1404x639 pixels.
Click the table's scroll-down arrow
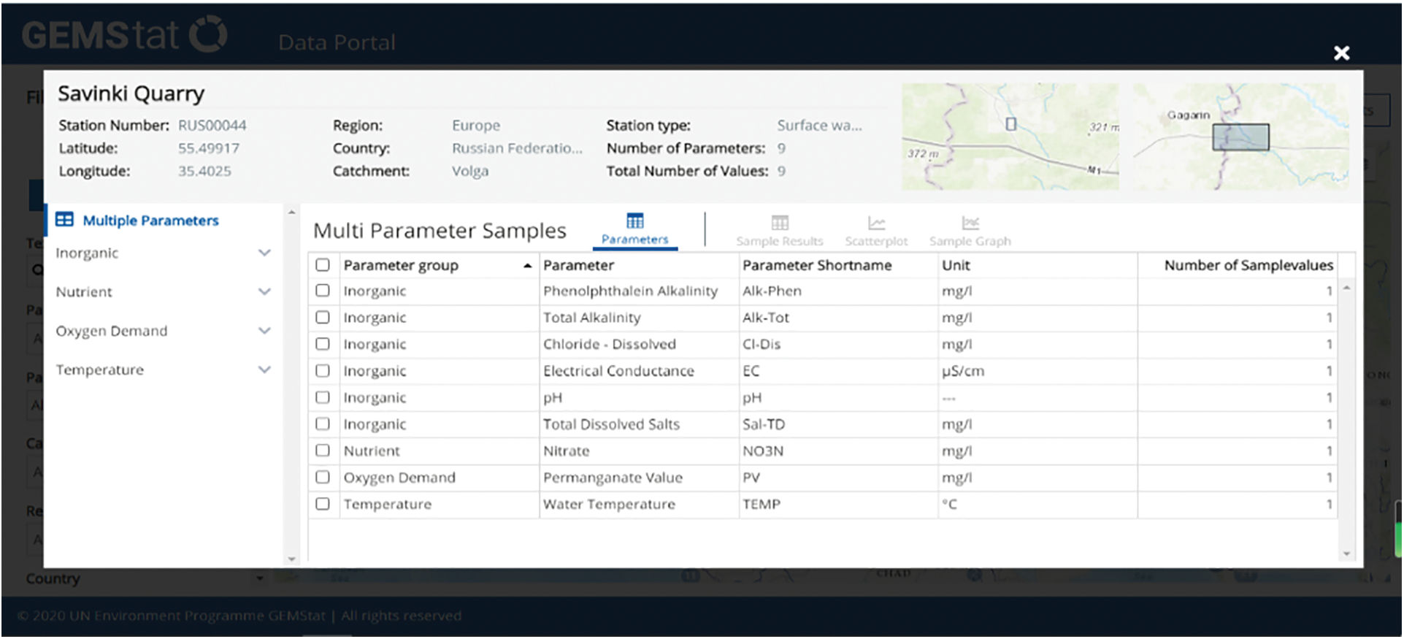tap(1346, 554)
